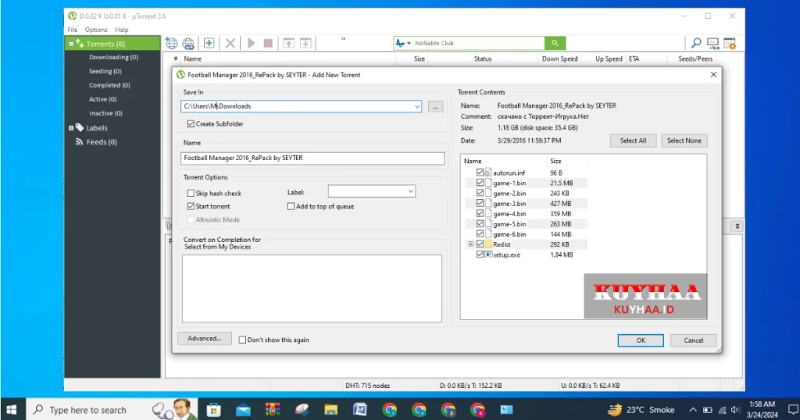Toggle Create Subfolder checkbox
800x420 pixels.
(x=191, y=124)
